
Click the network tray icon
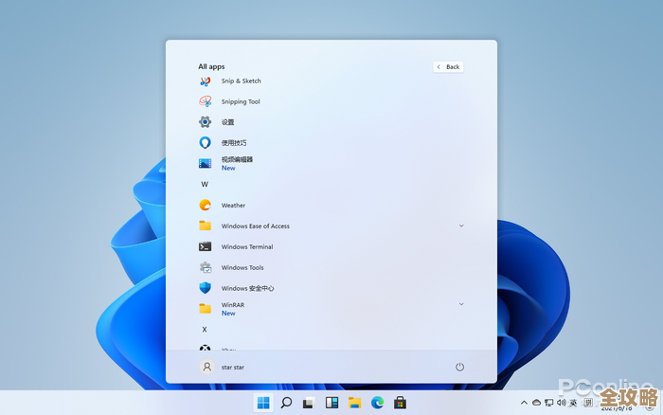548,403
